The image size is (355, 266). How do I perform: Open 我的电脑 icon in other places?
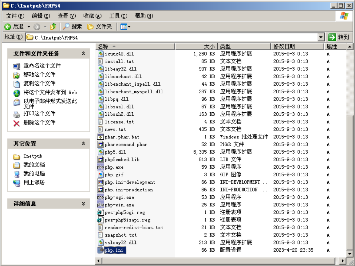(16, 174)
